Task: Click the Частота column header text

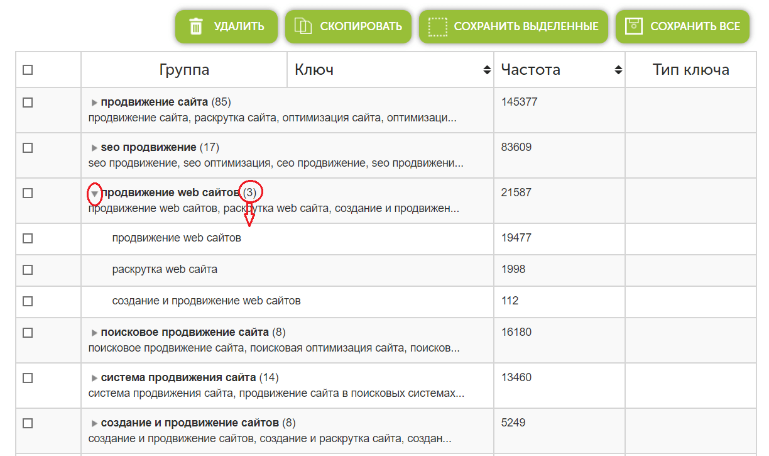Action: [531, 70]
